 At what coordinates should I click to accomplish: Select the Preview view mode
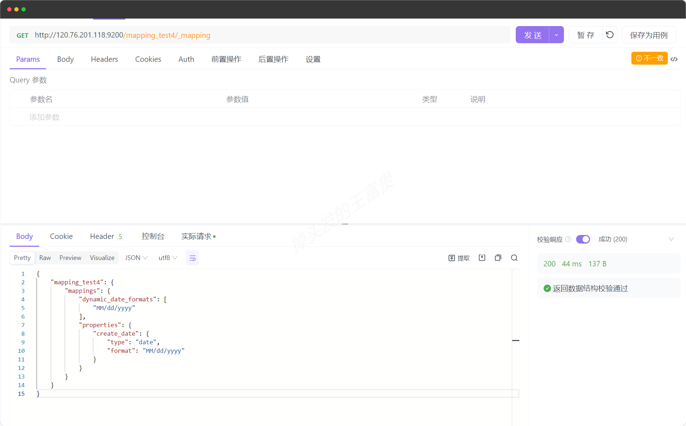click(70, 258)
